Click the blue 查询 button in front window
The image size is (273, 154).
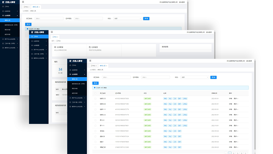[213, 77]
